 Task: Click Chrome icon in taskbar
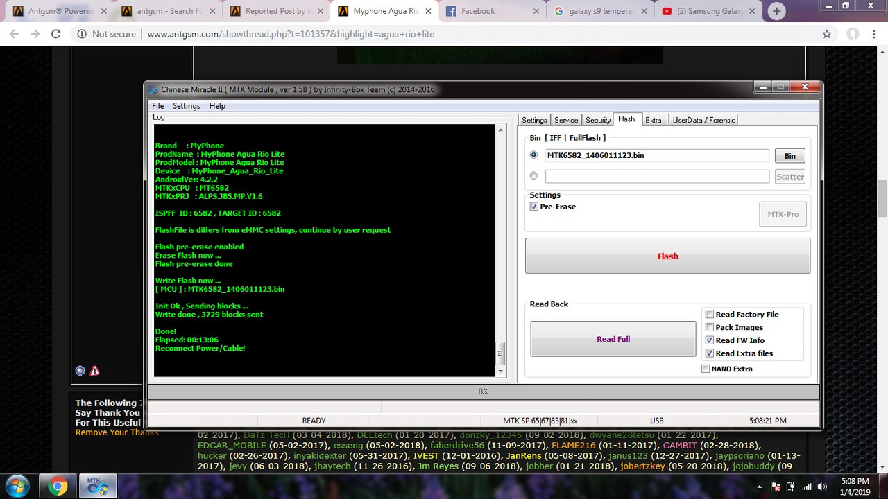click(58, 487)
